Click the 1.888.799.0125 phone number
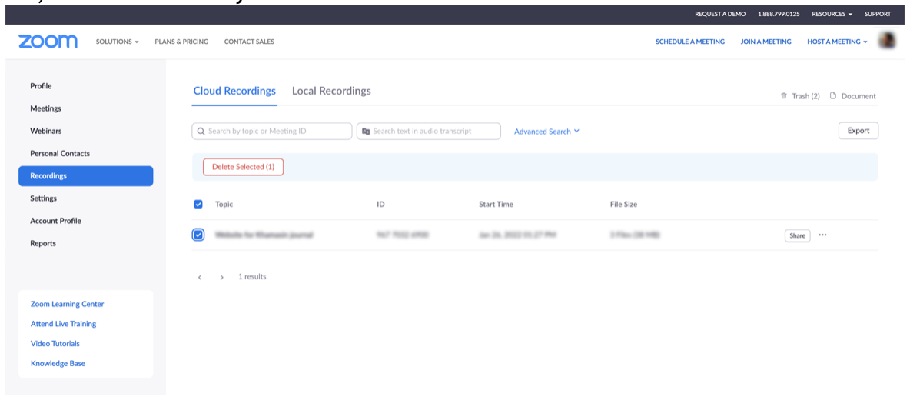910x397 pixels. click(779, 14)
